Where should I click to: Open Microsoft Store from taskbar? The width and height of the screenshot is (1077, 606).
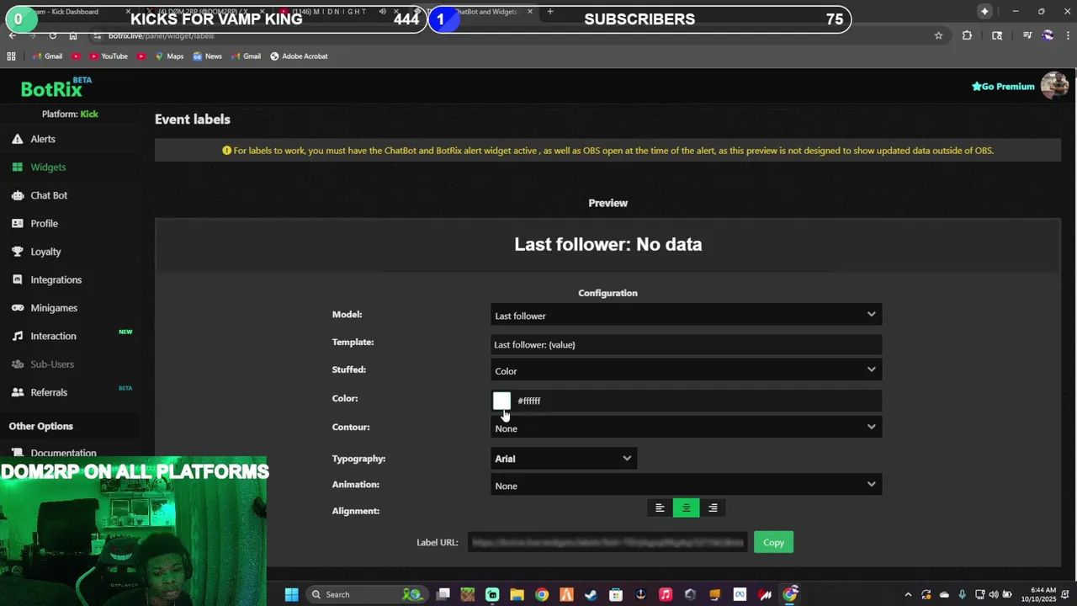click(616, 594)
